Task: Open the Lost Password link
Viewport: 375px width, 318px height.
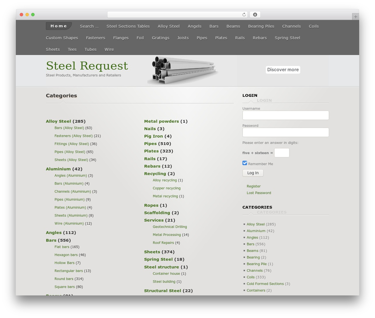Action: tap(259, 193)
